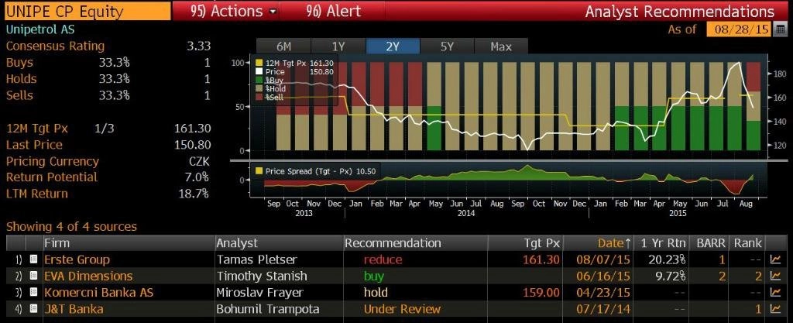Open the EVA Dimensions firm link
Screen dimensions: 793x323
pos(88,276)
